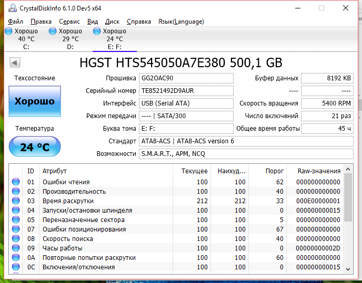Click blue status dot of attribute 09
Screen dimensions: 362x283
click(16, 248)
